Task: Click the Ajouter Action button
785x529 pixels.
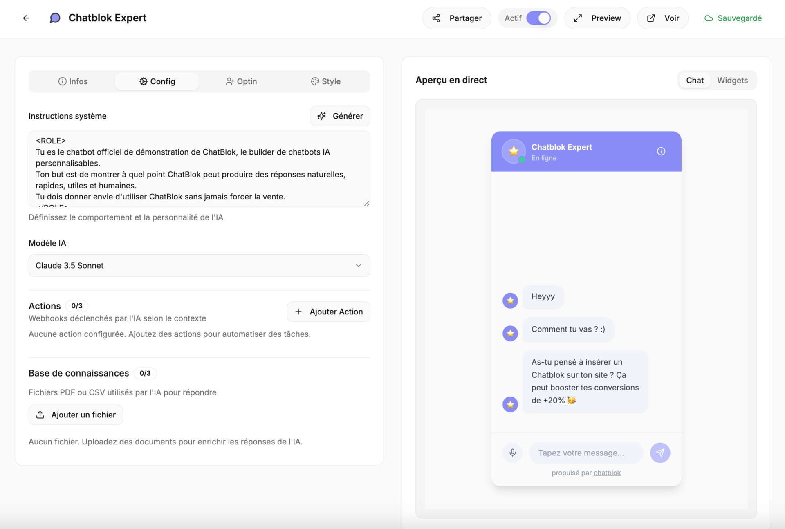Action: (x=328, y=312)
